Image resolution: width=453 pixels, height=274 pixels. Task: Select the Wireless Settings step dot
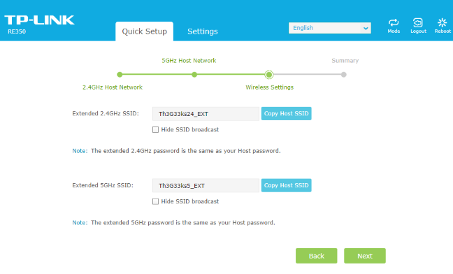(x=269, y=75)
